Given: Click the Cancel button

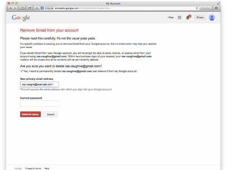Looking at the screenshot, I should point(50,114).
